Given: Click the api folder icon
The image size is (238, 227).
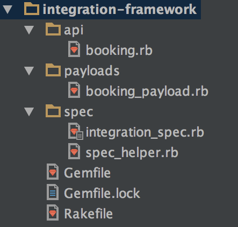Looking at the screenshot, I should (x=53, y=29).
